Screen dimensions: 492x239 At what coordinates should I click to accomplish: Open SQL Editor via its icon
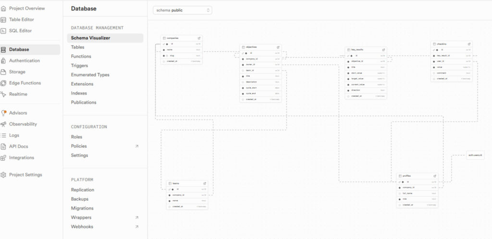4,31
